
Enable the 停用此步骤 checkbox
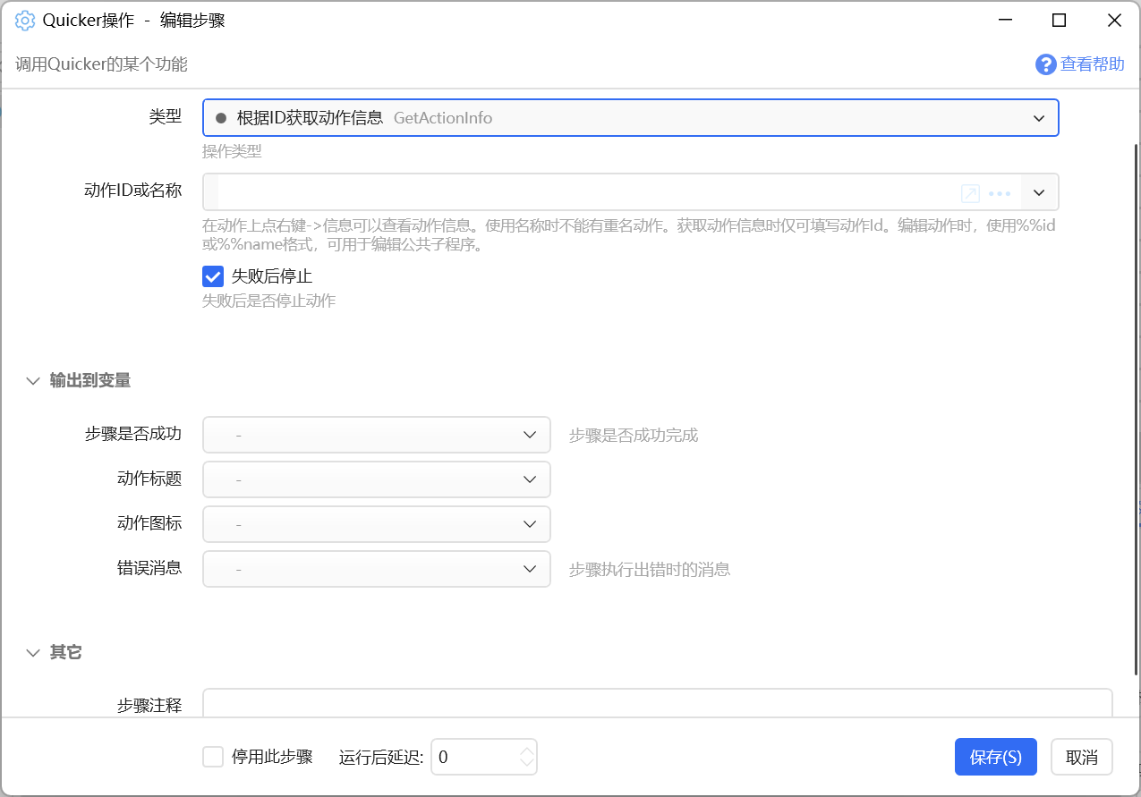coord(213,757)
